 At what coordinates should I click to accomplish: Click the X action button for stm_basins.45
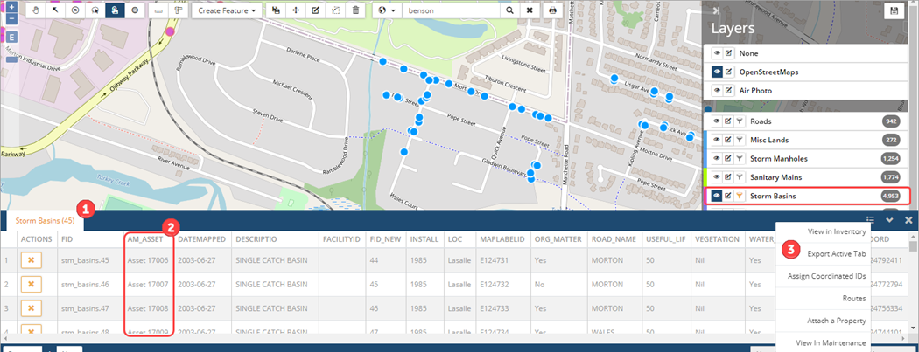pyautogui.click(x=31, y=260)
